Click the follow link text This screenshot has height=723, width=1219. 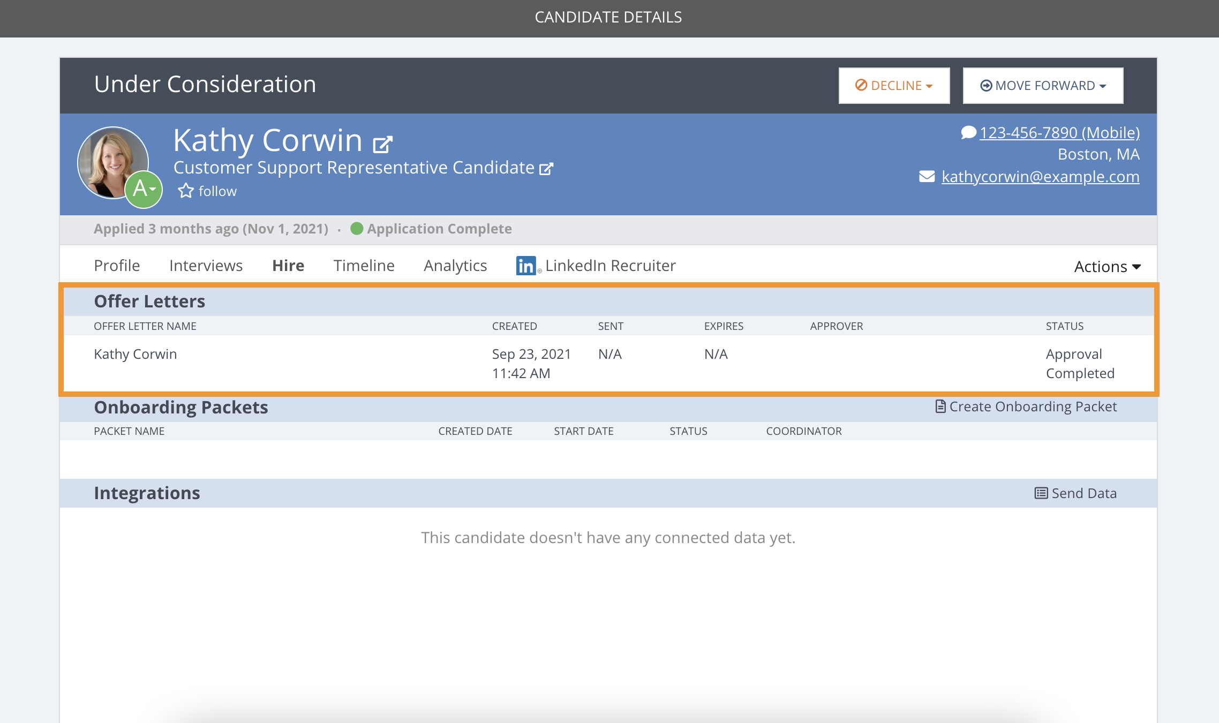[217, 191]
